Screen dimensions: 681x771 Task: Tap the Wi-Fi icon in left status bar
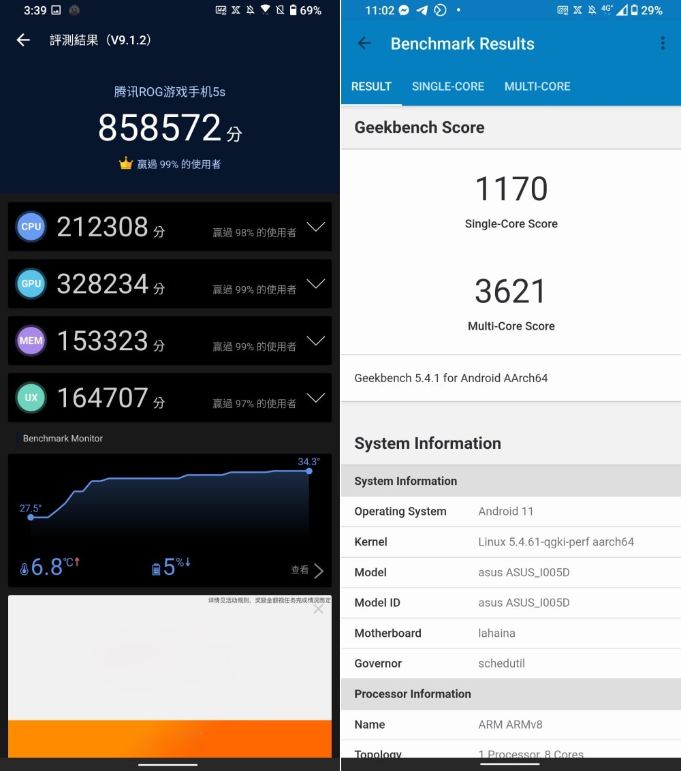point(266,10)
